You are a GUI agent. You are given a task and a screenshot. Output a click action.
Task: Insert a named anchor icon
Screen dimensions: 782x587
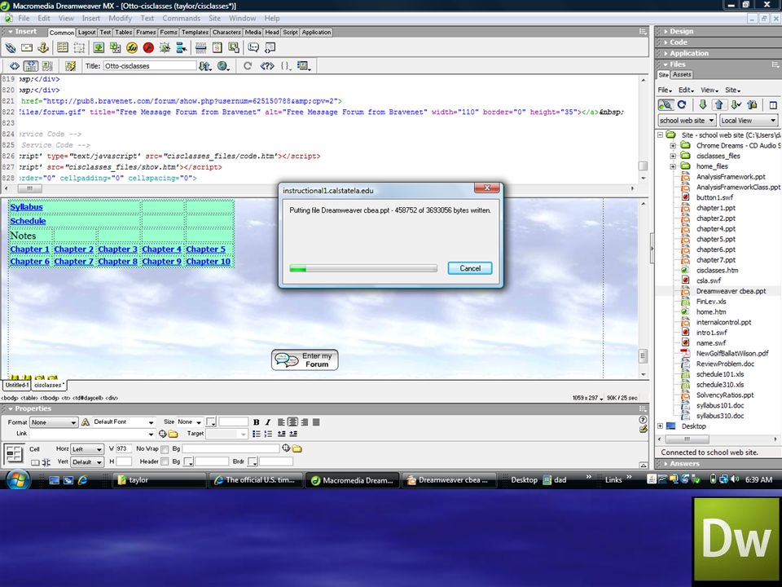[43, 48]
